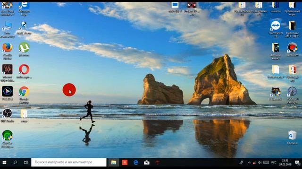Open Task View from the taskbar
Screen dimensions: 302x169
point(25,163)
